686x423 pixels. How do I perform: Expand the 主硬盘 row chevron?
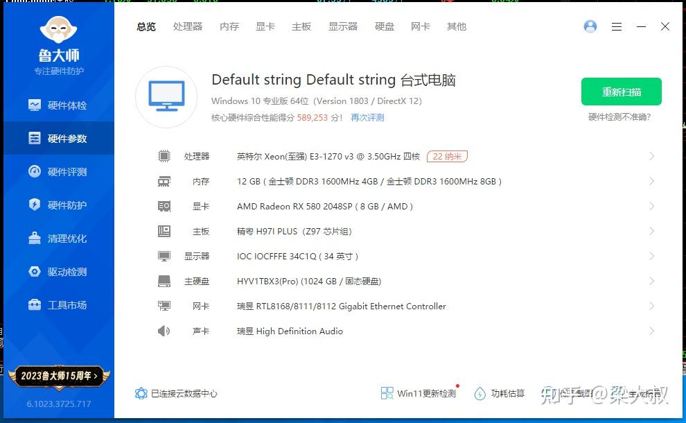[652, 281]
